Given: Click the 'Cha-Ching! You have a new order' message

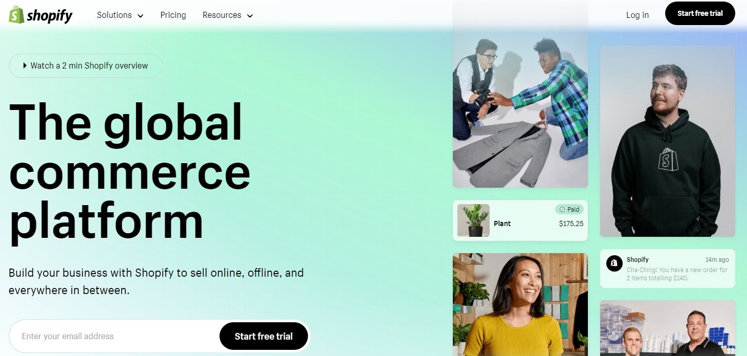Looking at the screenshot, I should click(x=677, y=274).
